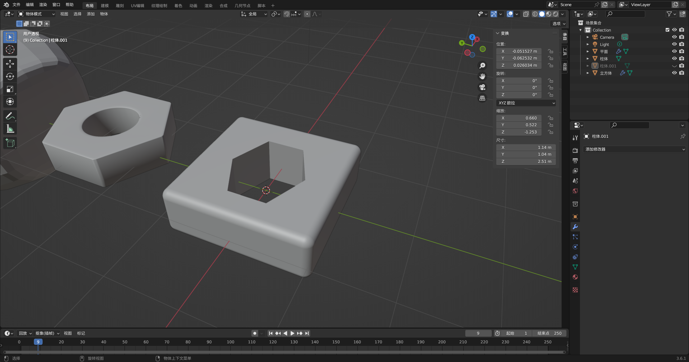Open the 文件 menu
Screen dimensions: 689x362
[17, 5]
